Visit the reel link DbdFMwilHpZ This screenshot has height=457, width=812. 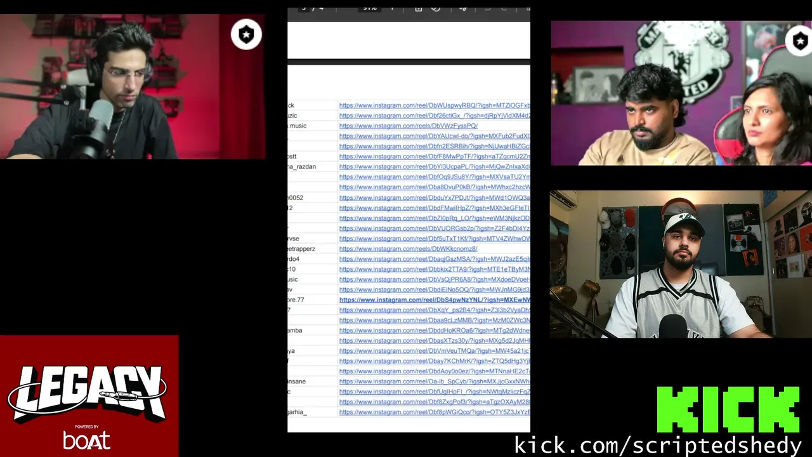click(435, 208)
